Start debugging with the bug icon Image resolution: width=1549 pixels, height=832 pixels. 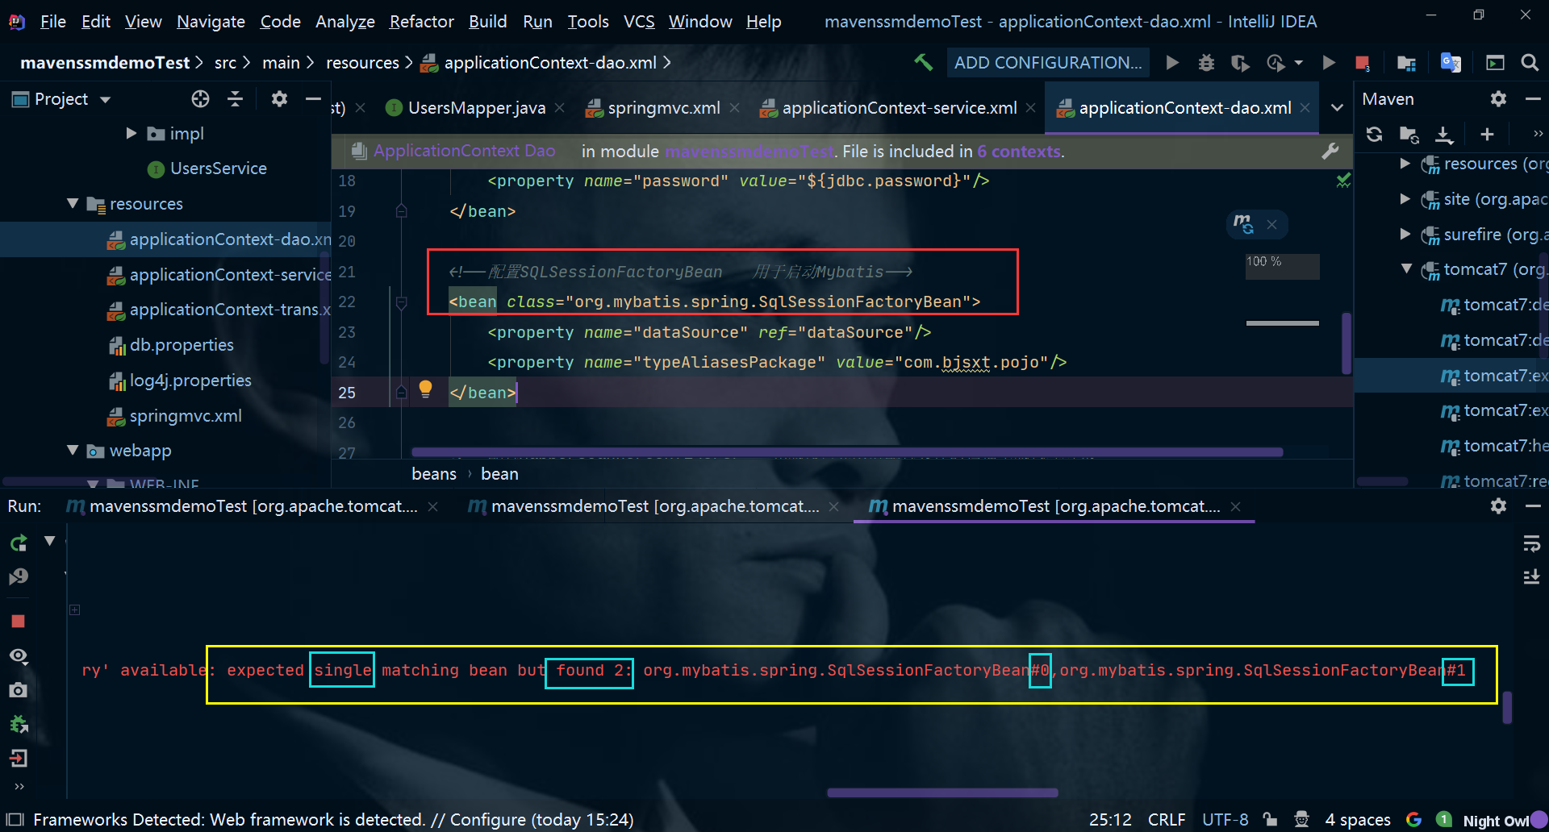(1206, 62)
